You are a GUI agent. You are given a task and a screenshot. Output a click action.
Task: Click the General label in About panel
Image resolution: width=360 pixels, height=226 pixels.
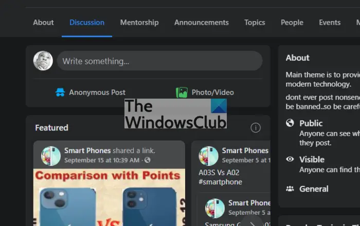pyautogui.click(x=314, y=189)
